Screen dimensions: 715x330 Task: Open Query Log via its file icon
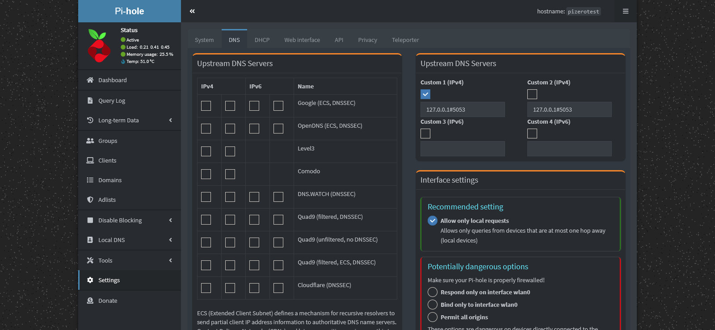coord(90,100)
